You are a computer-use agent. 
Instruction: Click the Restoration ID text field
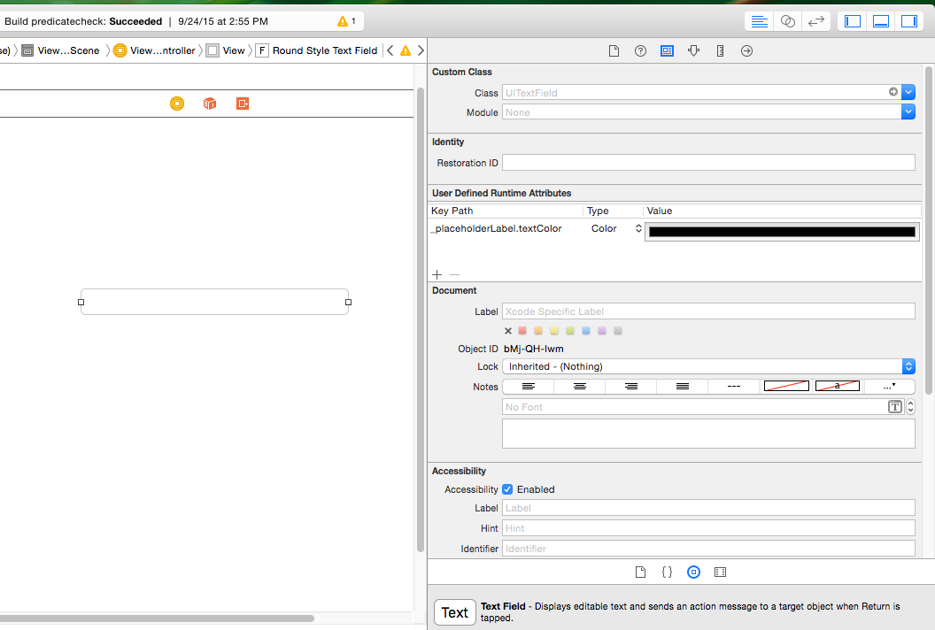pos(708,163)
